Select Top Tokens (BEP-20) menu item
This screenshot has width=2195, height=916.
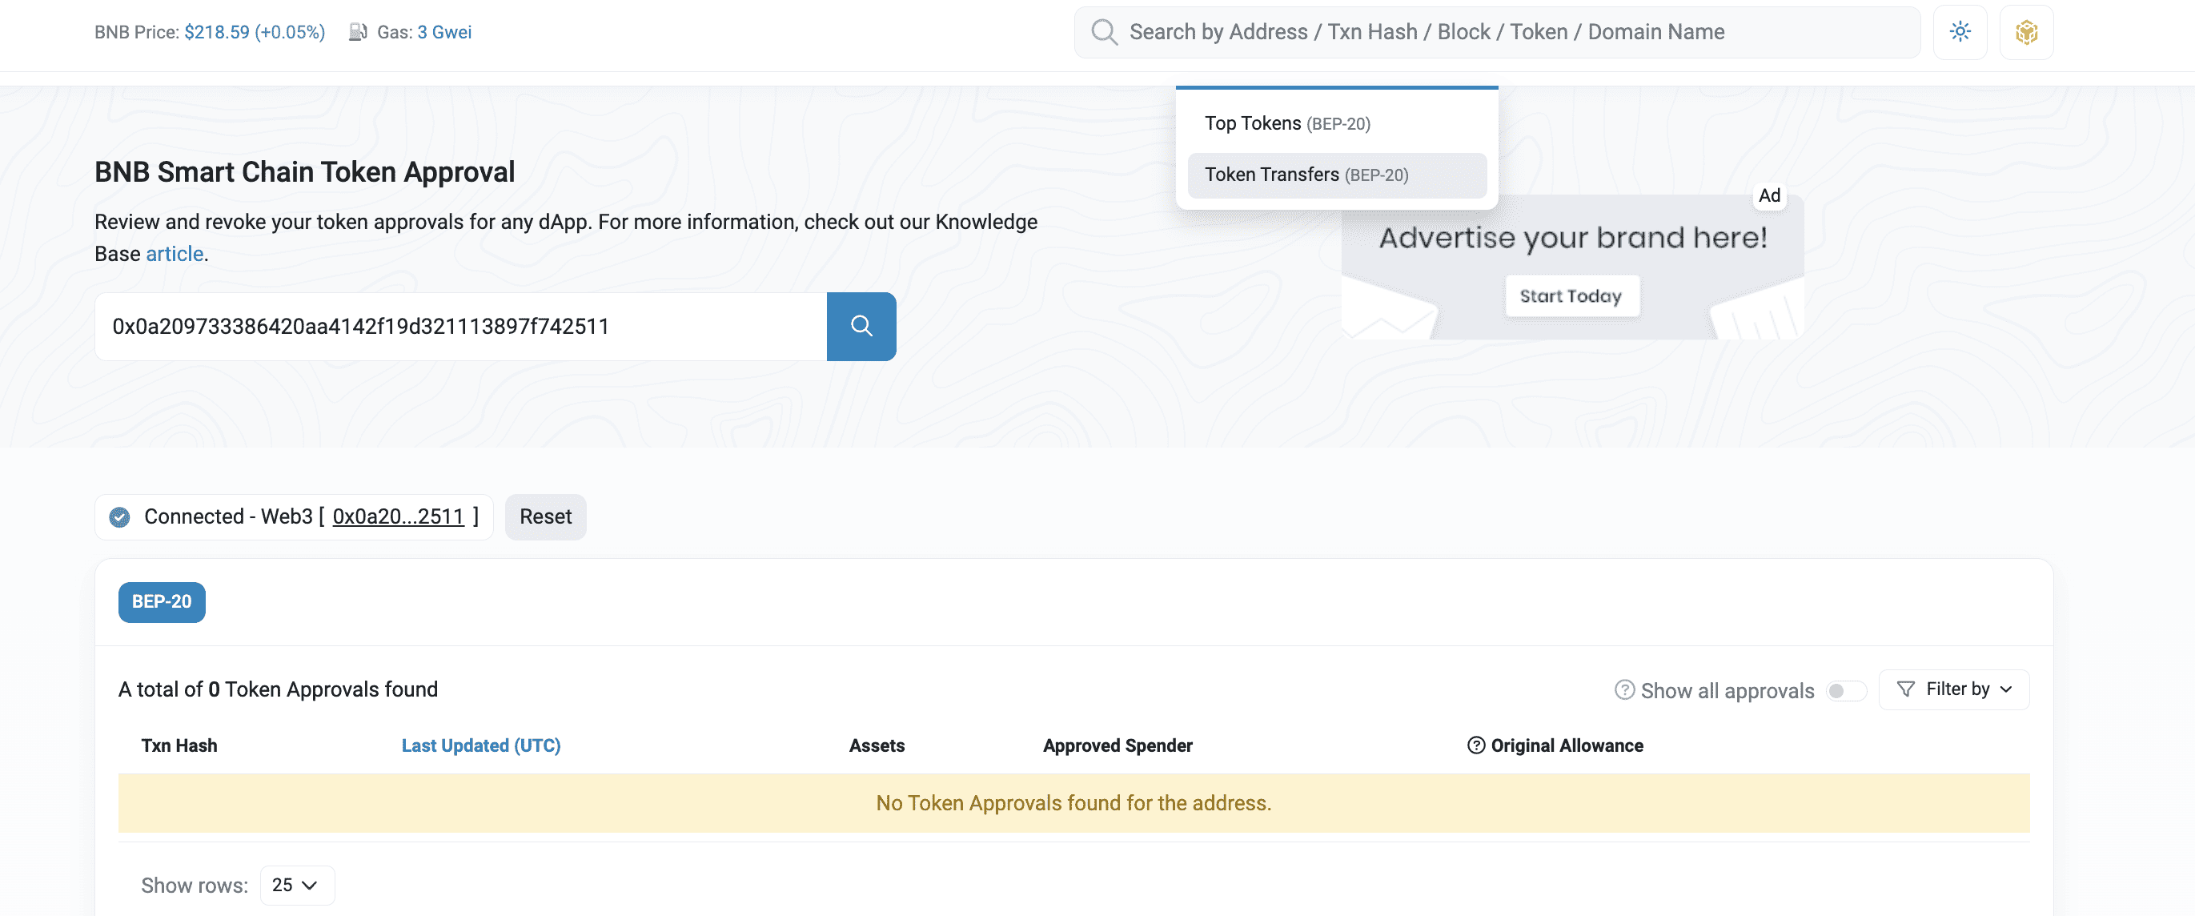pos(1286,123)
